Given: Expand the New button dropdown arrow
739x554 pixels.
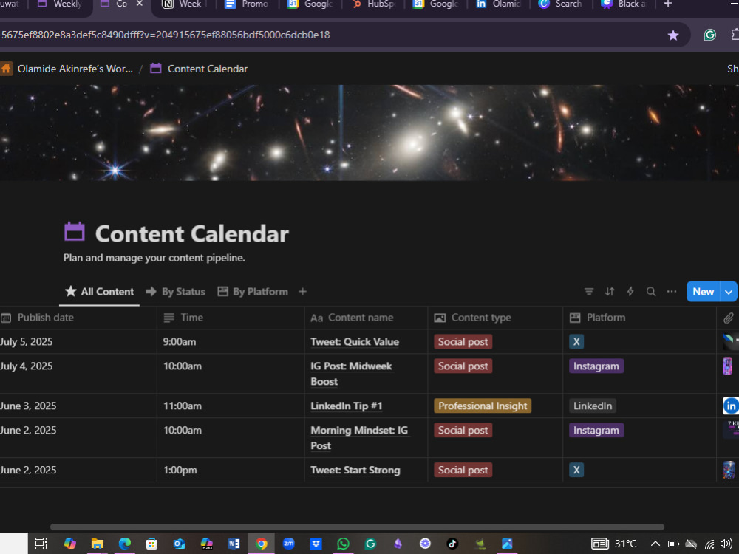Looking at the screenshot, I should click(729, 292).
